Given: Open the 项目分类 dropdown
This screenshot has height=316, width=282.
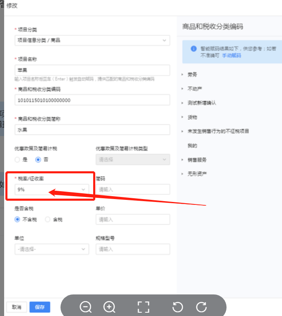Looking at the screenshot, I should [x=92, y=40].
